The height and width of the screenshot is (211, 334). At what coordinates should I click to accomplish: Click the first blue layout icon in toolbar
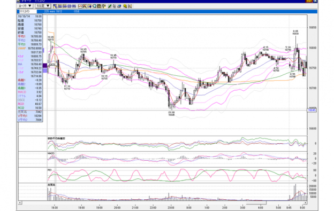[x=55, y=6]
